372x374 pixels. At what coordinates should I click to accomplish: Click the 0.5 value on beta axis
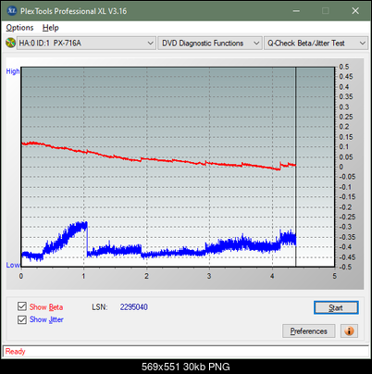[x=344, y=67]
